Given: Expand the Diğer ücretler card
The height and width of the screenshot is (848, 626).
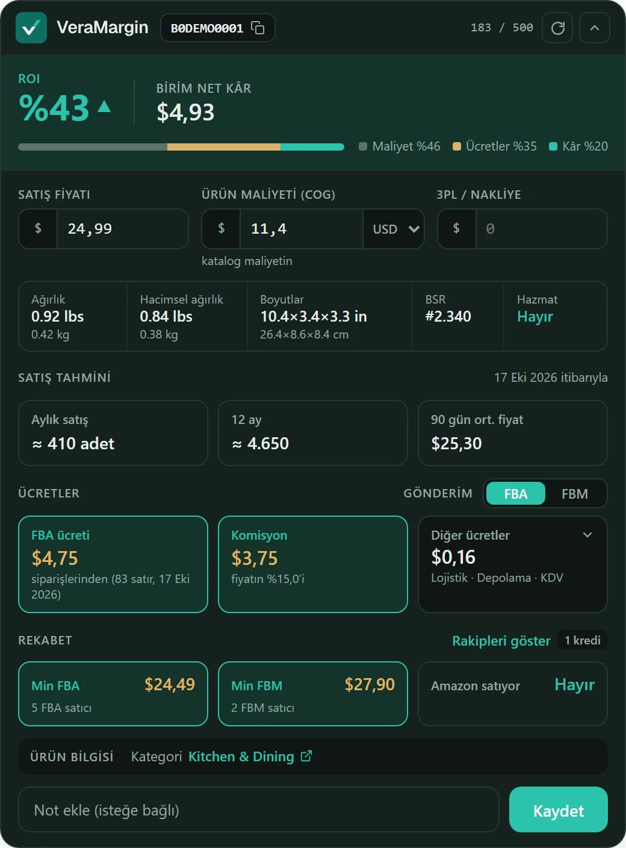Looking at the screenshot, I should click(x=587, y=535).
